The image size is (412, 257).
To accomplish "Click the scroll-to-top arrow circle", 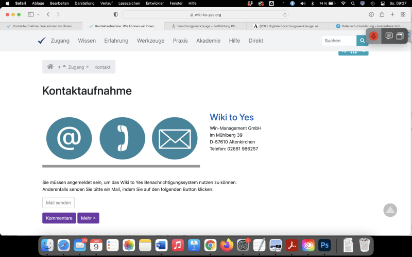I will 390,210.
